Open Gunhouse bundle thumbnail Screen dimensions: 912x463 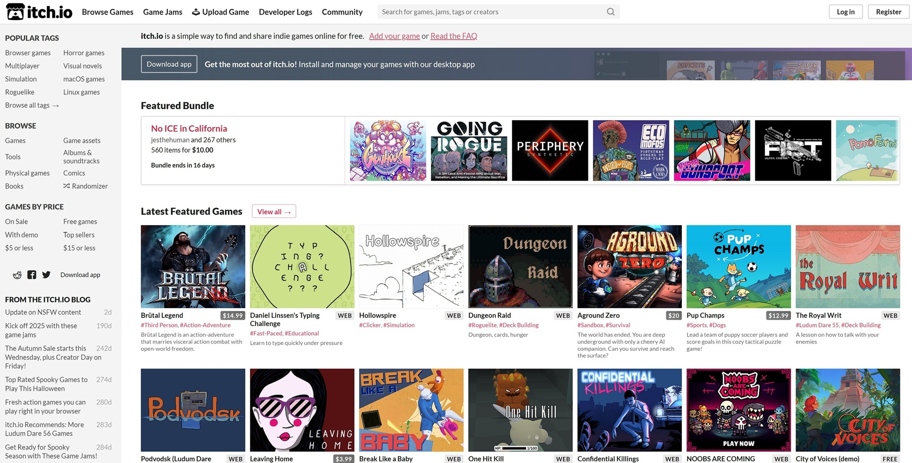coord(388,150)
